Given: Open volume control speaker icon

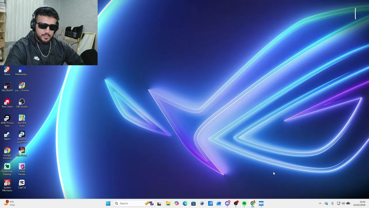Looking at the screenshot, I should [x=343, y=203].
